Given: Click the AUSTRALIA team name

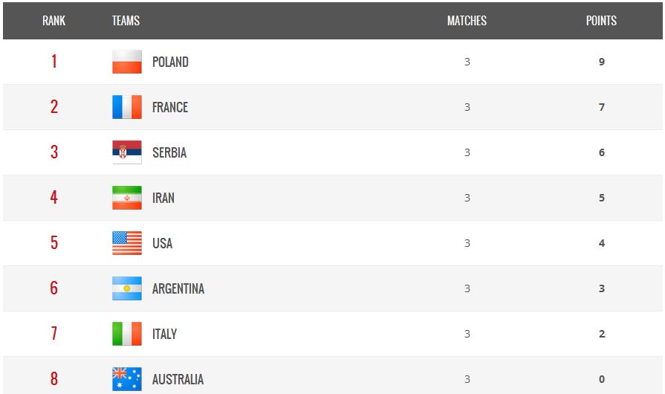Looking at the screenshot, I should pos(178,379).
